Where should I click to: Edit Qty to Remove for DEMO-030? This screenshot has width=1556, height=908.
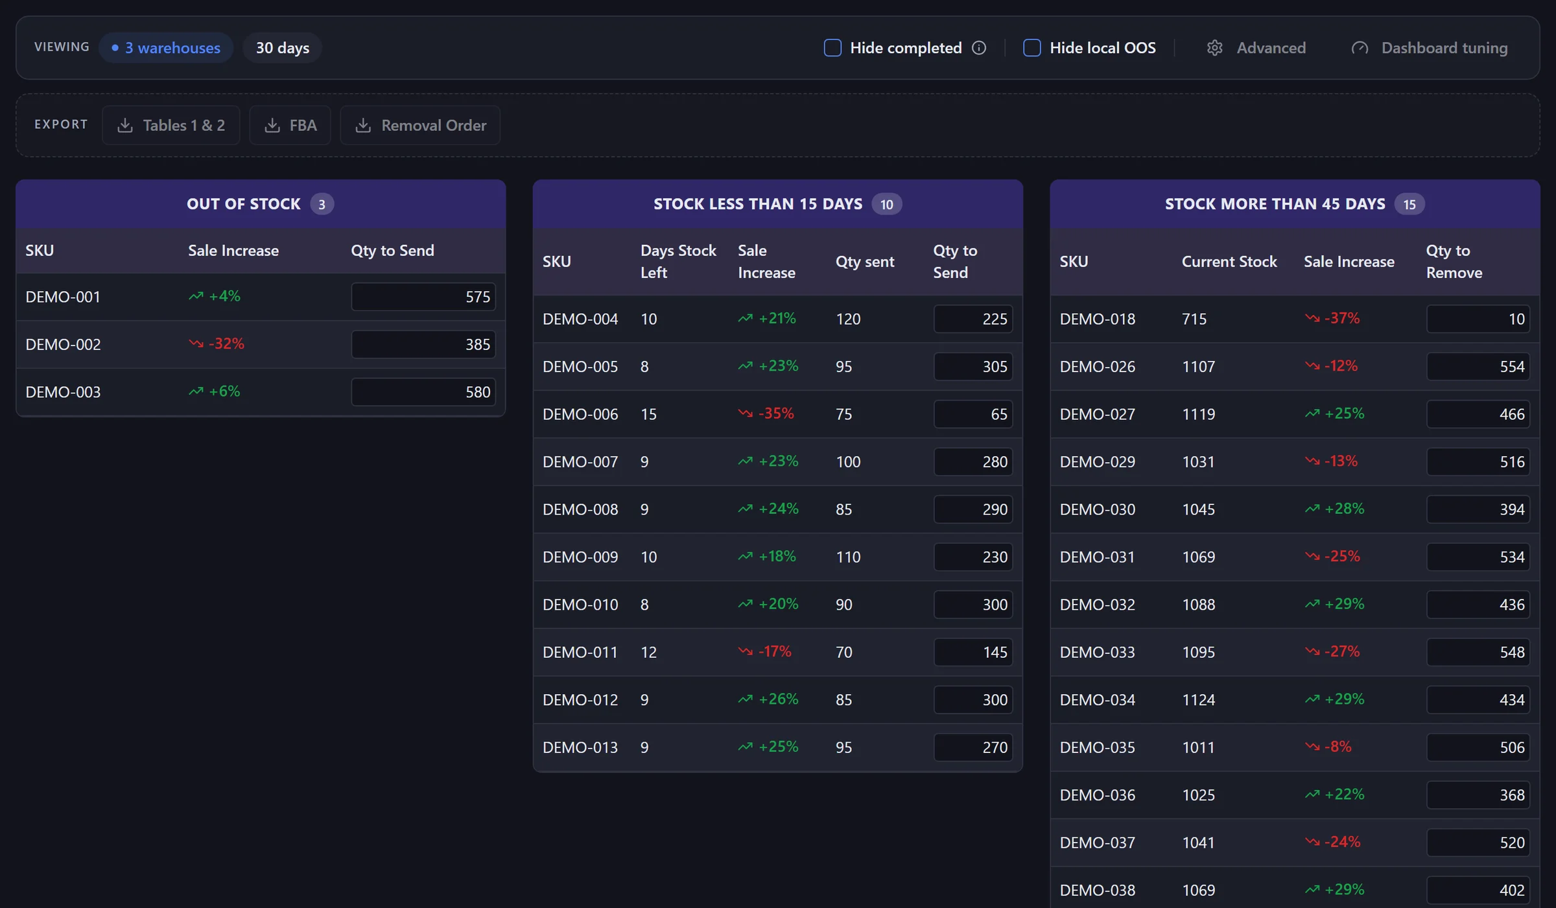tap(1478, 509)
